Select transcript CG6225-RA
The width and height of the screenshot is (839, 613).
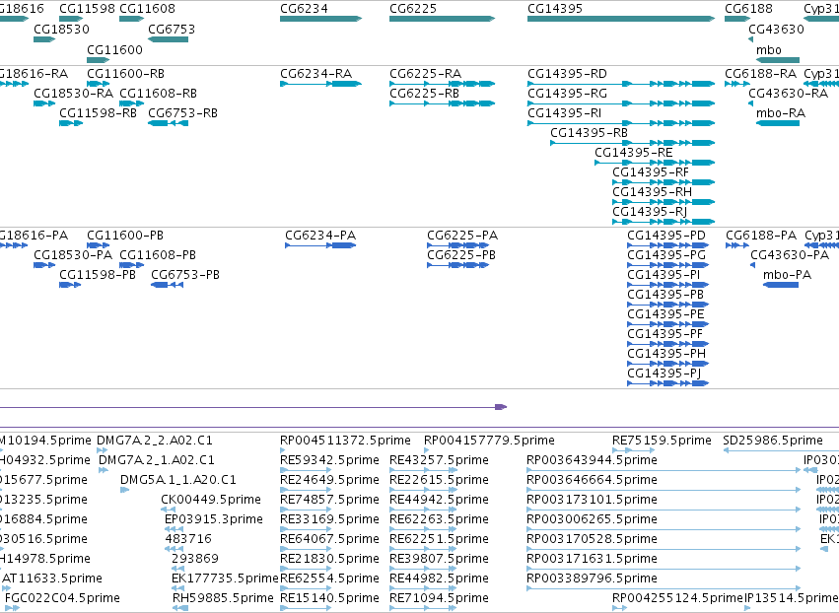tap(442, 84)
